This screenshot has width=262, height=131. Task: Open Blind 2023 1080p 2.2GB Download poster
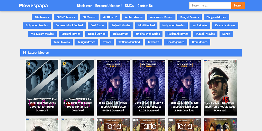pos(184,88)
